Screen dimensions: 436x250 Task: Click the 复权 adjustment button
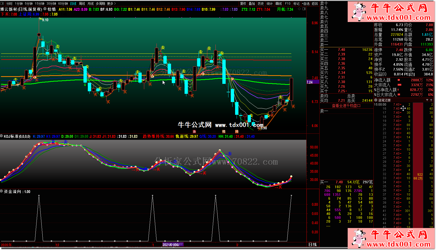click(243, 4)
